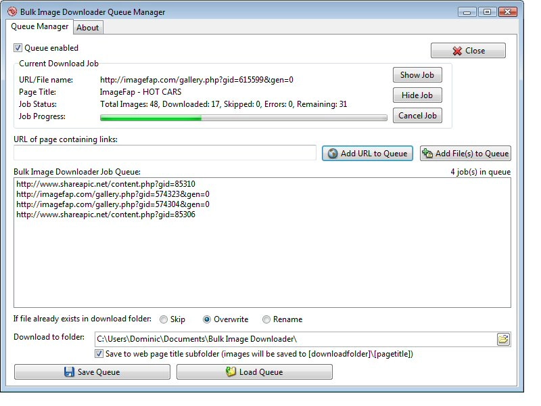Select queue entry shareapic gid=85306
Screen dimensions: 541x406
click(x=105, y=215)
